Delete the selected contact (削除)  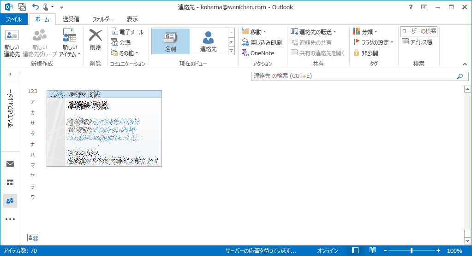96,40
